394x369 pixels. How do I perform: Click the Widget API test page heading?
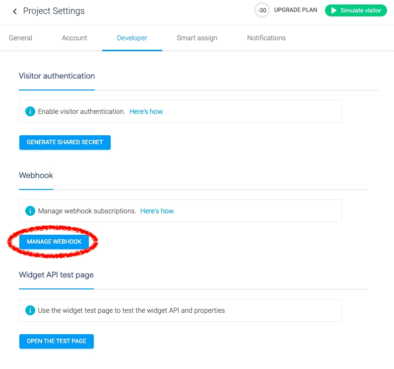click(56, 275)
